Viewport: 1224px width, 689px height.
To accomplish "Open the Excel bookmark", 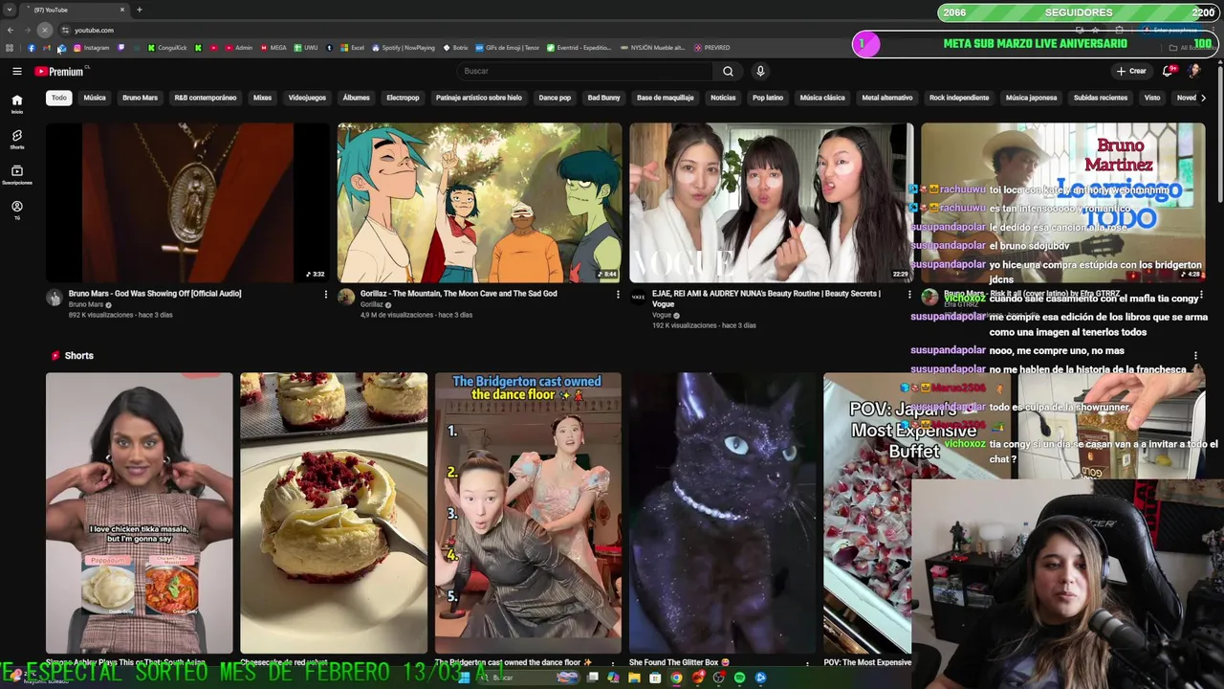I will click(352, 48).
